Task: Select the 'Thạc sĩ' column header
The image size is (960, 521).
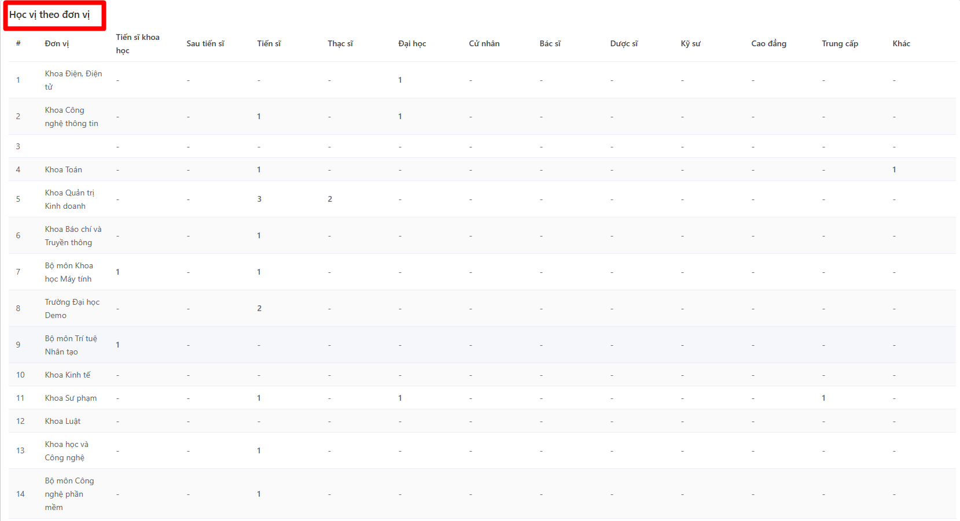Action: [x=340, y=44]
